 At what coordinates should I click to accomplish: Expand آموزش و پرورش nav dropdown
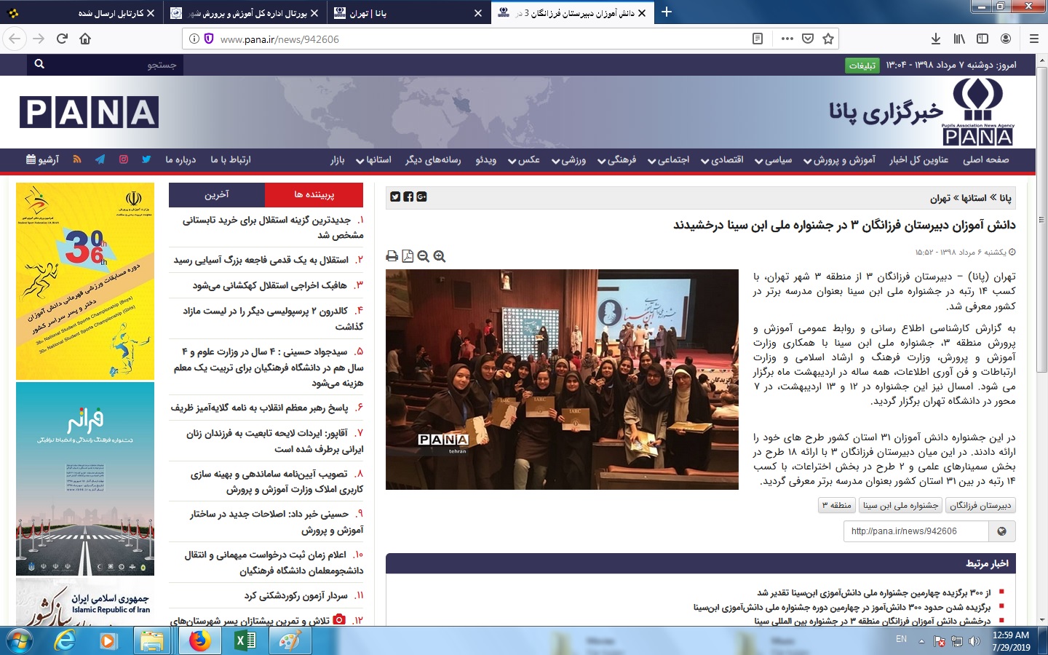[839, 159]
